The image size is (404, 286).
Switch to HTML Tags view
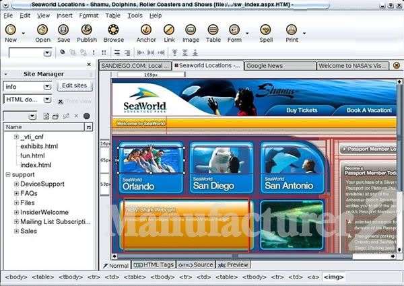click(x=154, y=264)
